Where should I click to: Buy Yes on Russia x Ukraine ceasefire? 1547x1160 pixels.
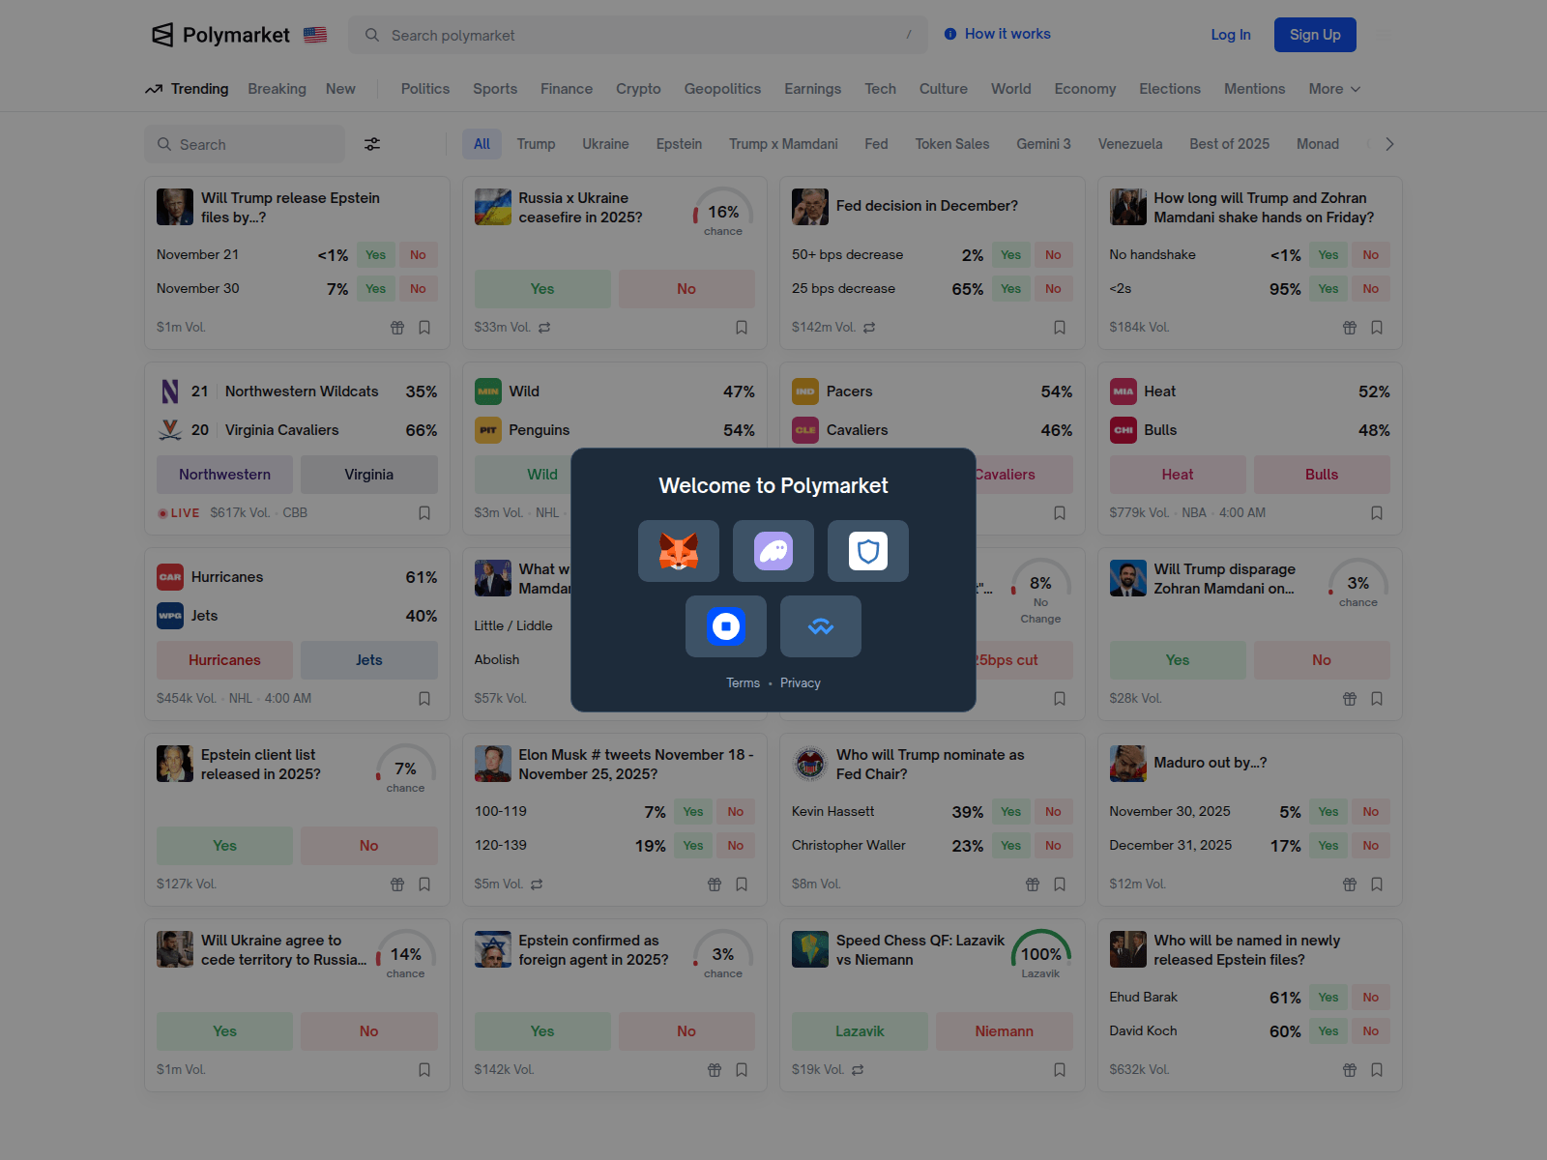(542, 289)
